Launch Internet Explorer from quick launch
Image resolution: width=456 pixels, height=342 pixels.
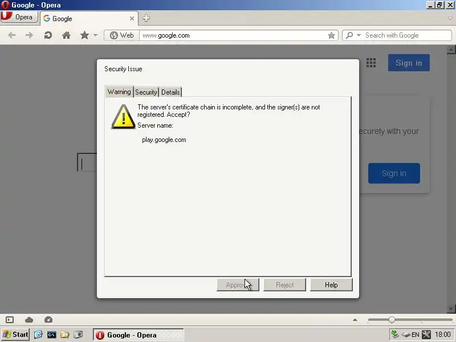click(x=38, y=335)
